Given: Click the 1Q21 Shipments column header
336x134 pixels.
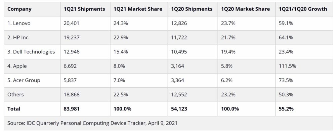Looking at the screenshot, I should 84,9.
